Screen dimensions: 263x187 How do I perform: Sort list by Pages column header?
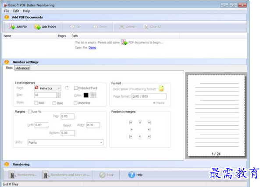(63, 36)
